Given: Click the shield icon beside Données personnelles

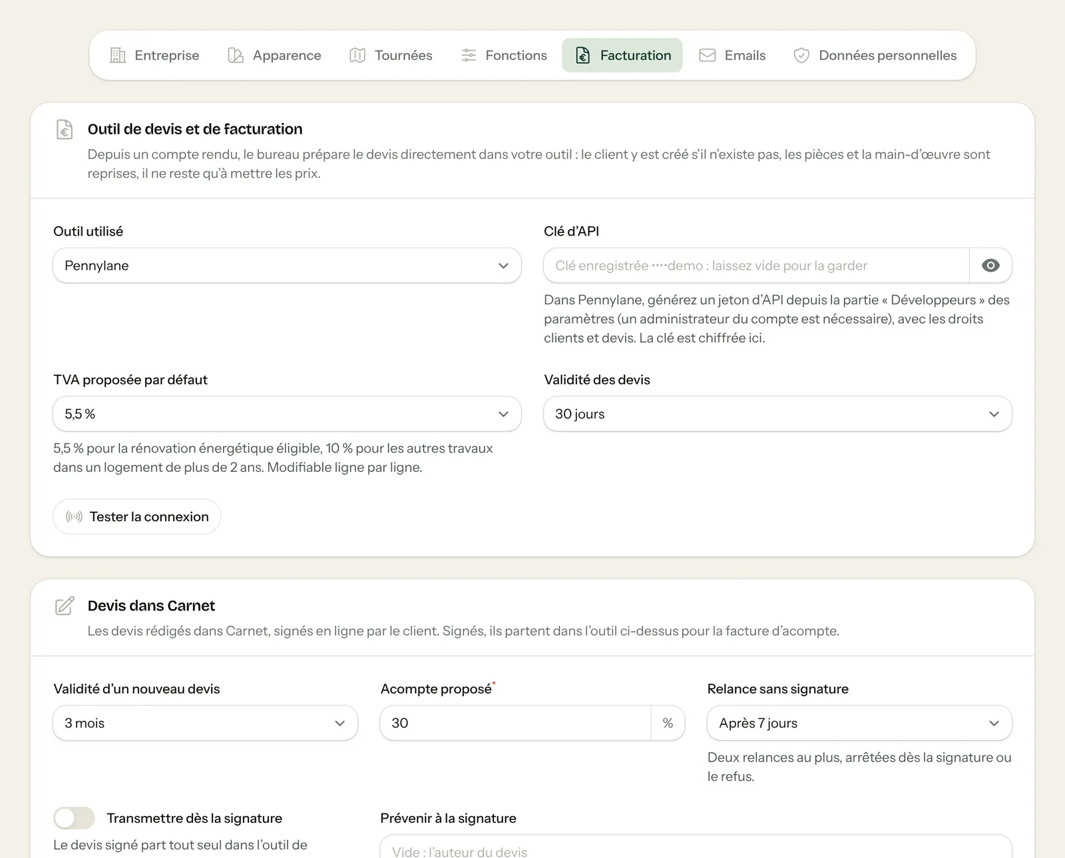Looking at the screenshot, I should click(801, 55).
